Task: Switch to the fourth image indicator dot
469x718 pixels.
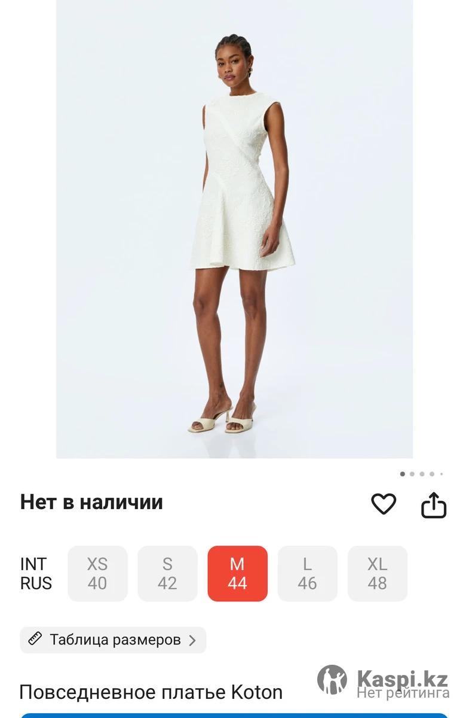Action: [432, 474]
